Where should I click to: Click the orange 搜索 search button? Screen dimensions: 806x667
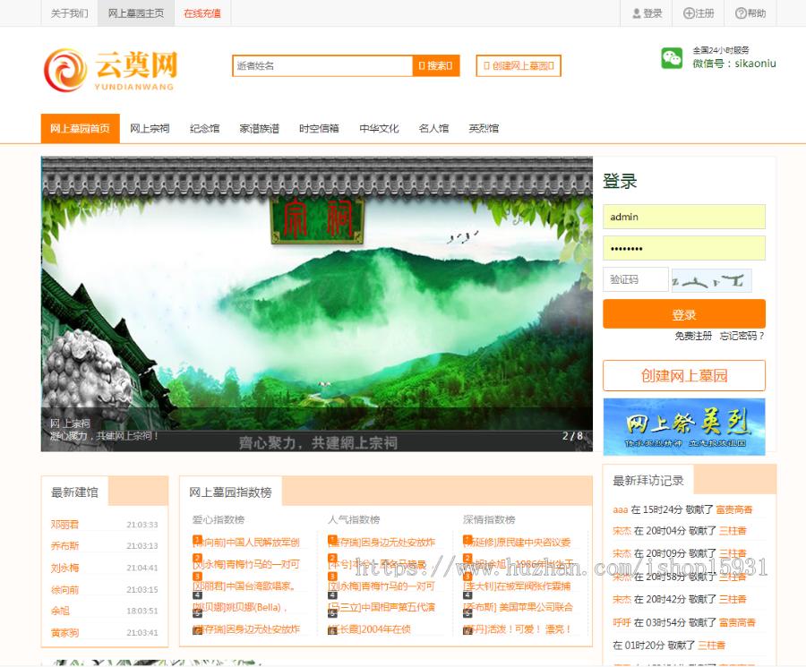(436, 65)
